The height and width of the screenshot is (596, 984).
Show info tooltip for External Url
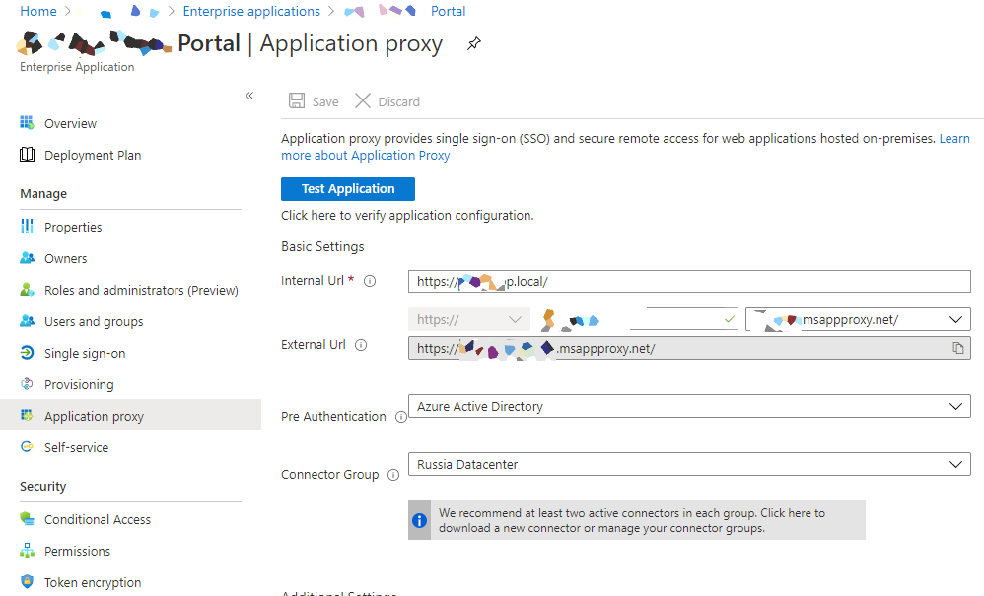coord(361,345)
